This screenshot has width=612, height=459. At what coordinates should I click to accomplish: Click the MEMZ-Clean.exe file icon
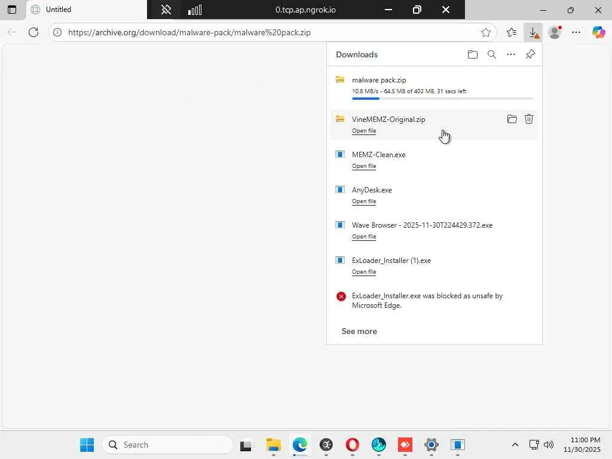(340, 154)
